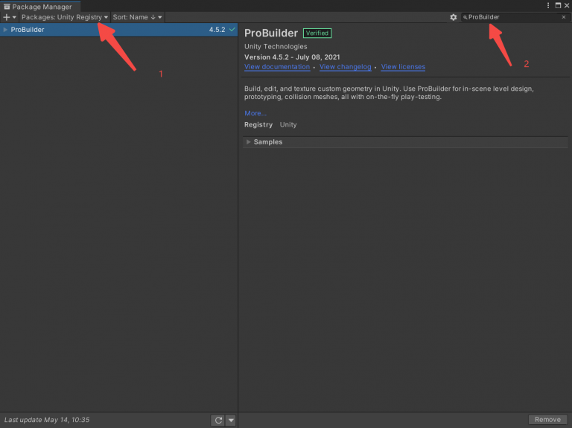Open the Sort: Name dropdown
This screenshot has width=572, height=428.
(x=137, y=17)
